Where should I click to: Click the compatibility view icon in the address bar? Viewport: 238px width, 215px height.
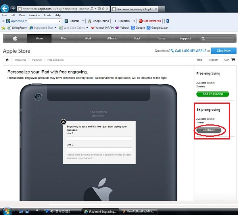(x=100, y=9)
